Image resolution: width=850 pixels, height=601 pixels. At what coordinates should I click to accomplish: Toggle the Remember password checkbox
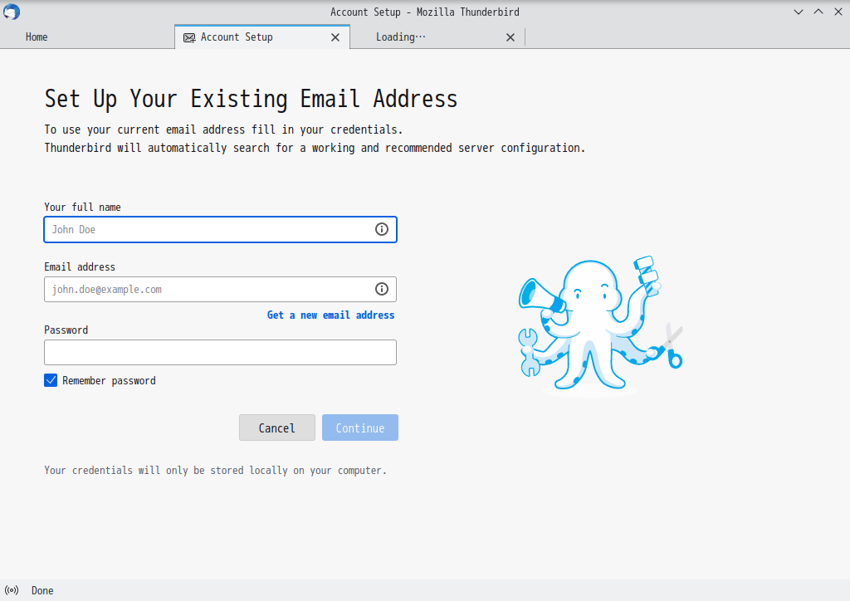51,380
